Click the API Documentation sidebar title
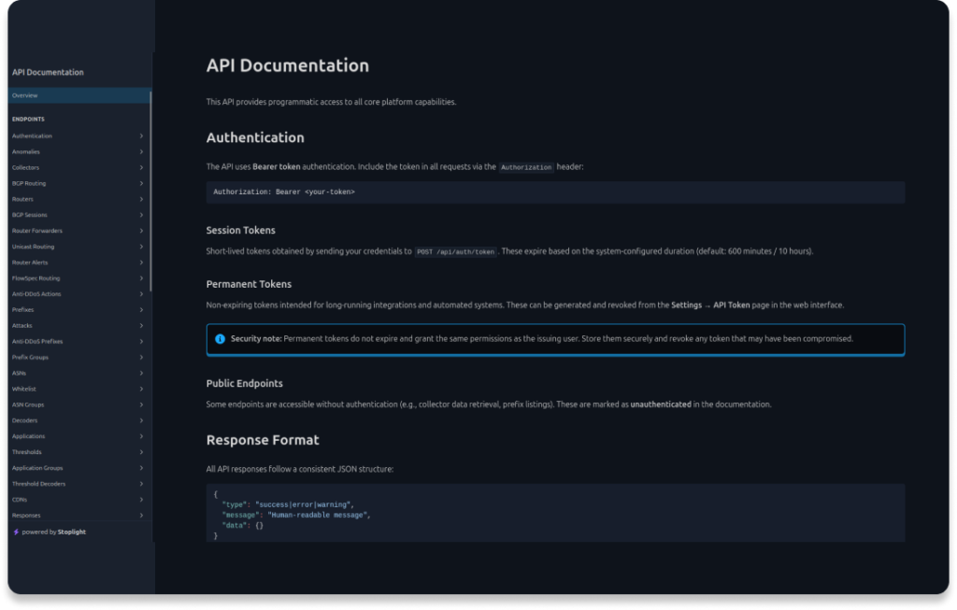The image size is (957, 610). [x=48, y=72]
